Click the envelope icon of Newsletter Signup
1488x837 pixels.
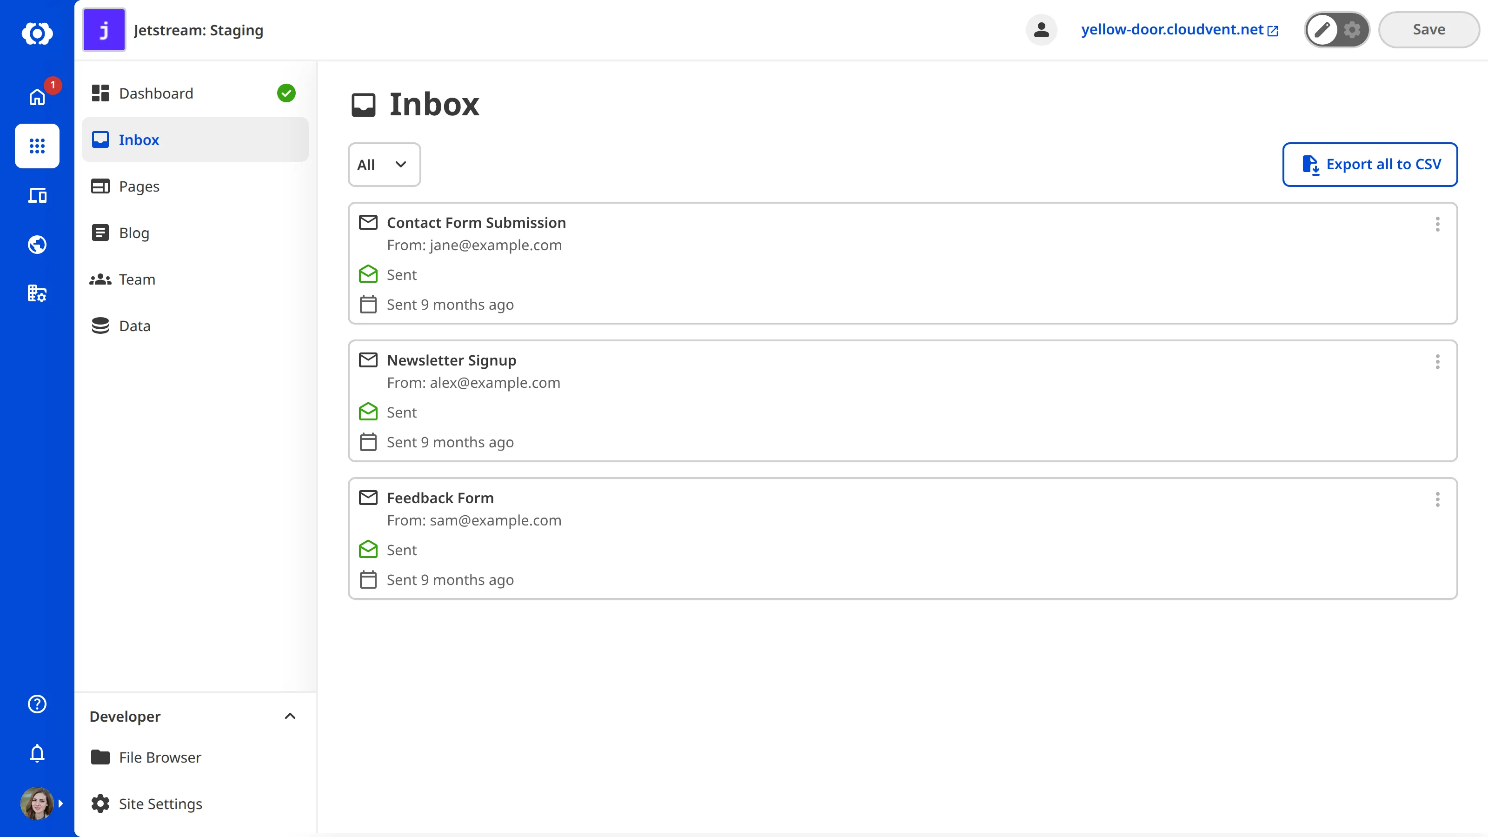368,360
